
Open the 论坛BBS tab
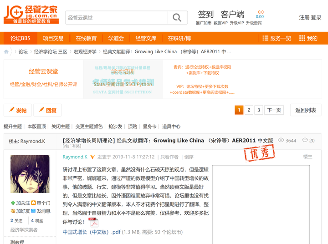point(20,38)
